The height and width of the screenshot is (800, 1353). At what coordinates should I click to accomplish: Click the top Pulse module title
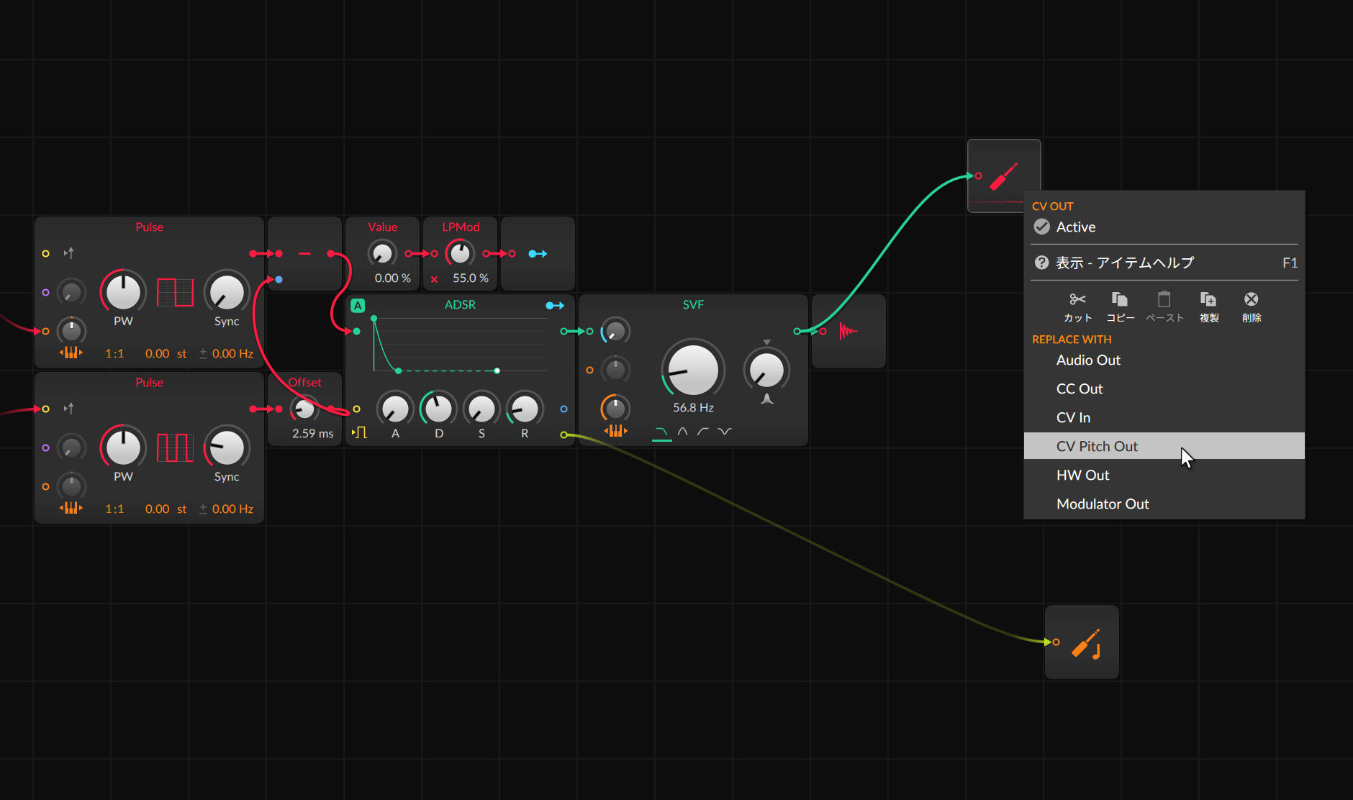point(149,227)
